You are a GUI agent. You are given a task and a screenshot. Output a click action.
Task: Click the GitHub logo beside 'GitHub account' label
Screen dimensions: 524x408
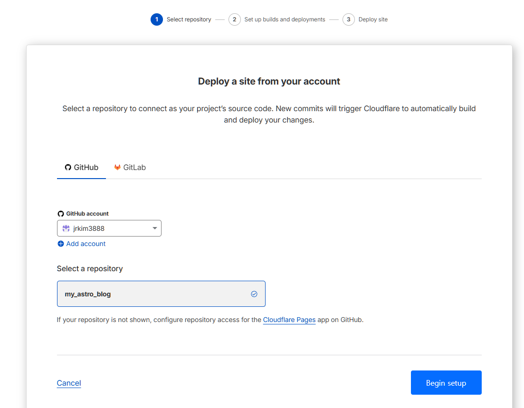pos(60,214)
